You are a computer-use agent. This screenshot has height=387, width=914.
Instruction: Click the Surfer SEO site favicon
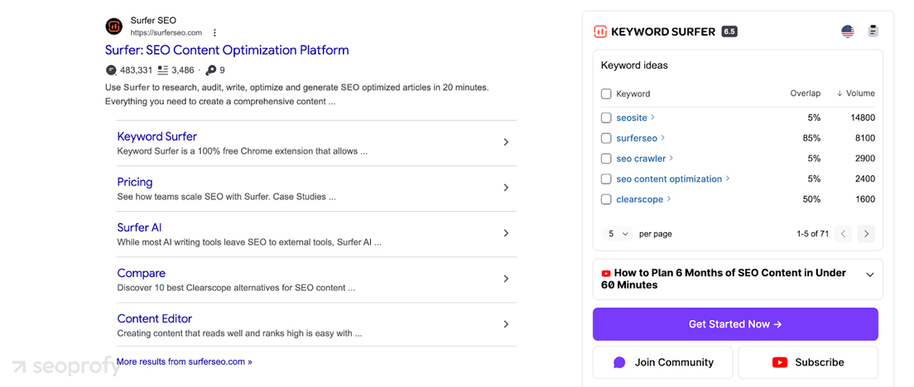(113, 26)
